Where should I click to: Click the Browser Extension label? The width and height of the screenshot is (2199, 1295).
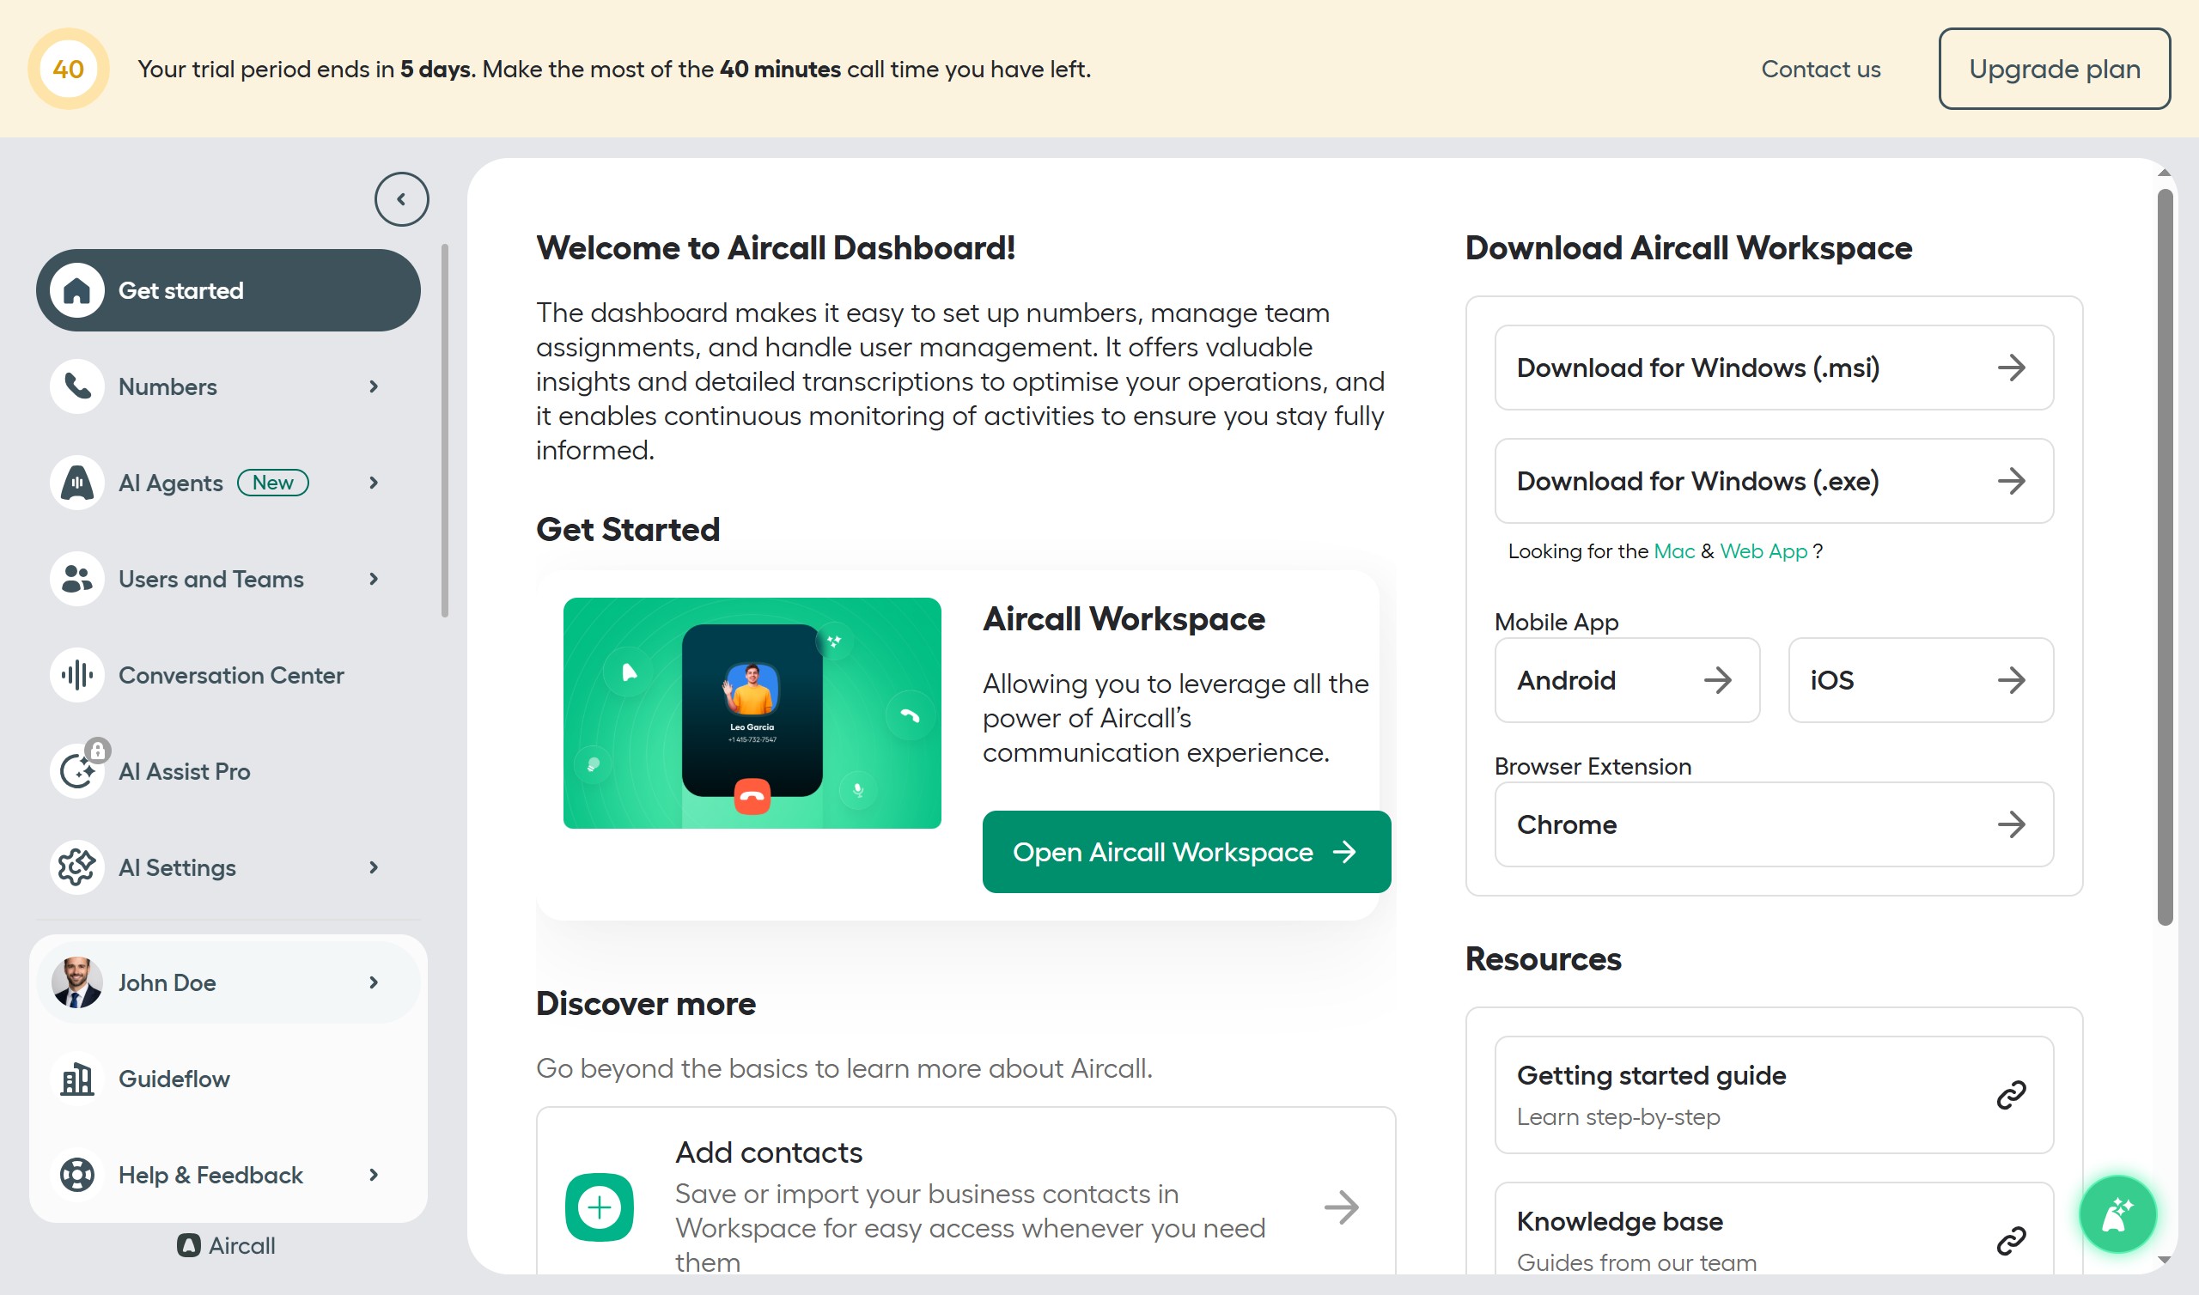pyautogui.click(x=1593, y=766)
